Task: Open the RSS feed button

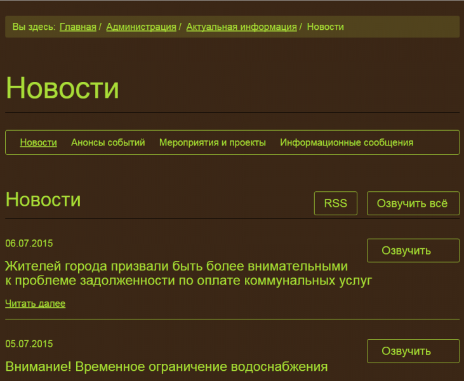Action: [x=335, y=203]
